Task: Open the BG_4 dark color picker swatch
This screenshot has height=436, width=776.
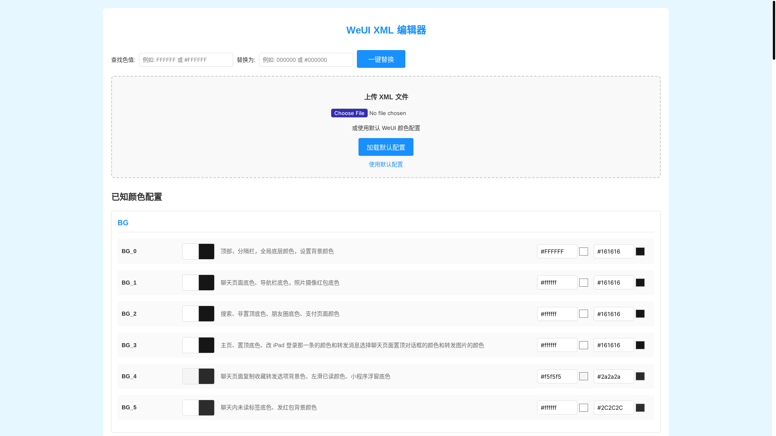Action: click(640, 376)
